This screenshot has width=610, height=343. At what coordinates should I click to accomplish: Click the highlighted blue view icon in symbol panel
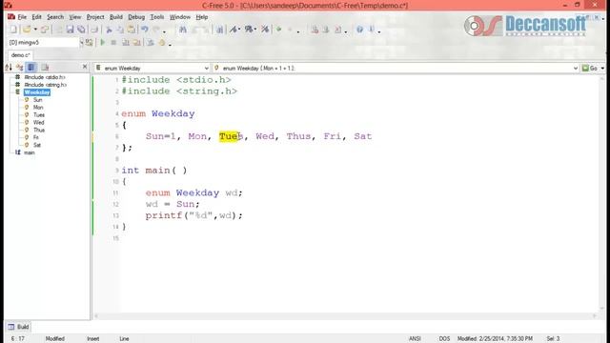click(31, 68)
